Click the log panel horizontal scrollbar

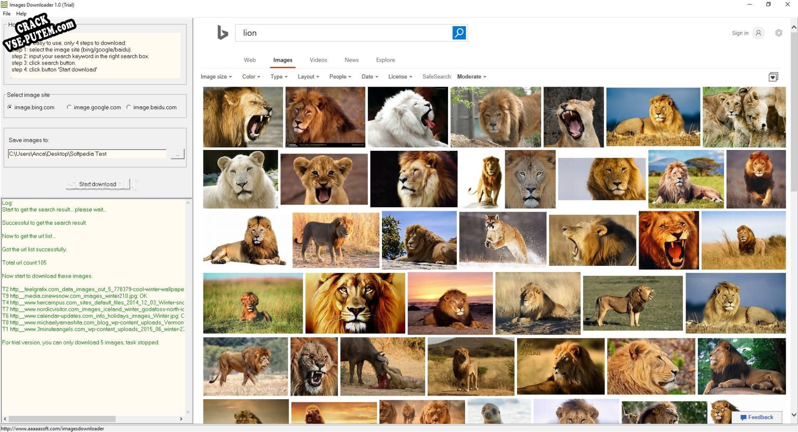point(62,419)
